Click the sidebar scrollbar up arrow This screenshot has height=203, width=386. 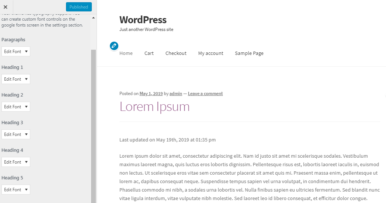tap(93, 18)
